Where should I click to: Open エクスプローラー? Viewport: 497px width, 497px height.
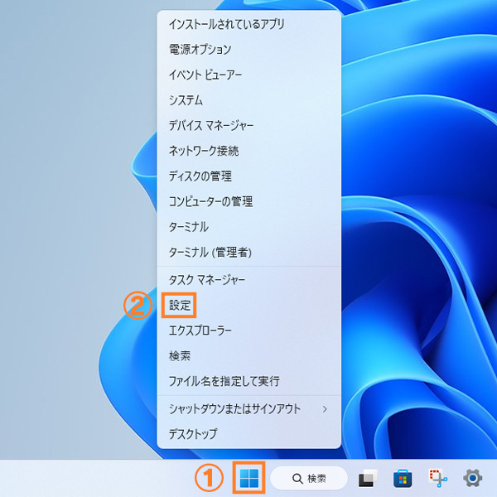click(x=249, y=331)
